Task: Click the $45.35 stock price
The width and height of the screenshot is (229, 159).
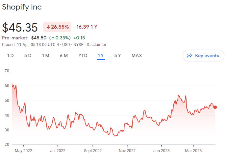Action: pyautogui.click(x=20, y=27)
